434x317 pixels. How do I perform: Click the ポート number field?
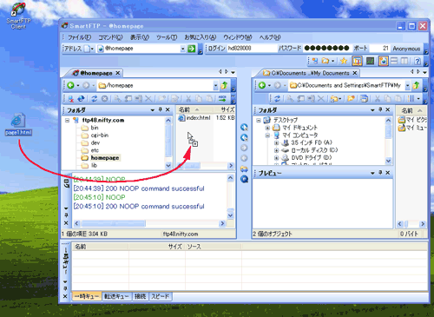pyautogui.click(x=379, y=49)
